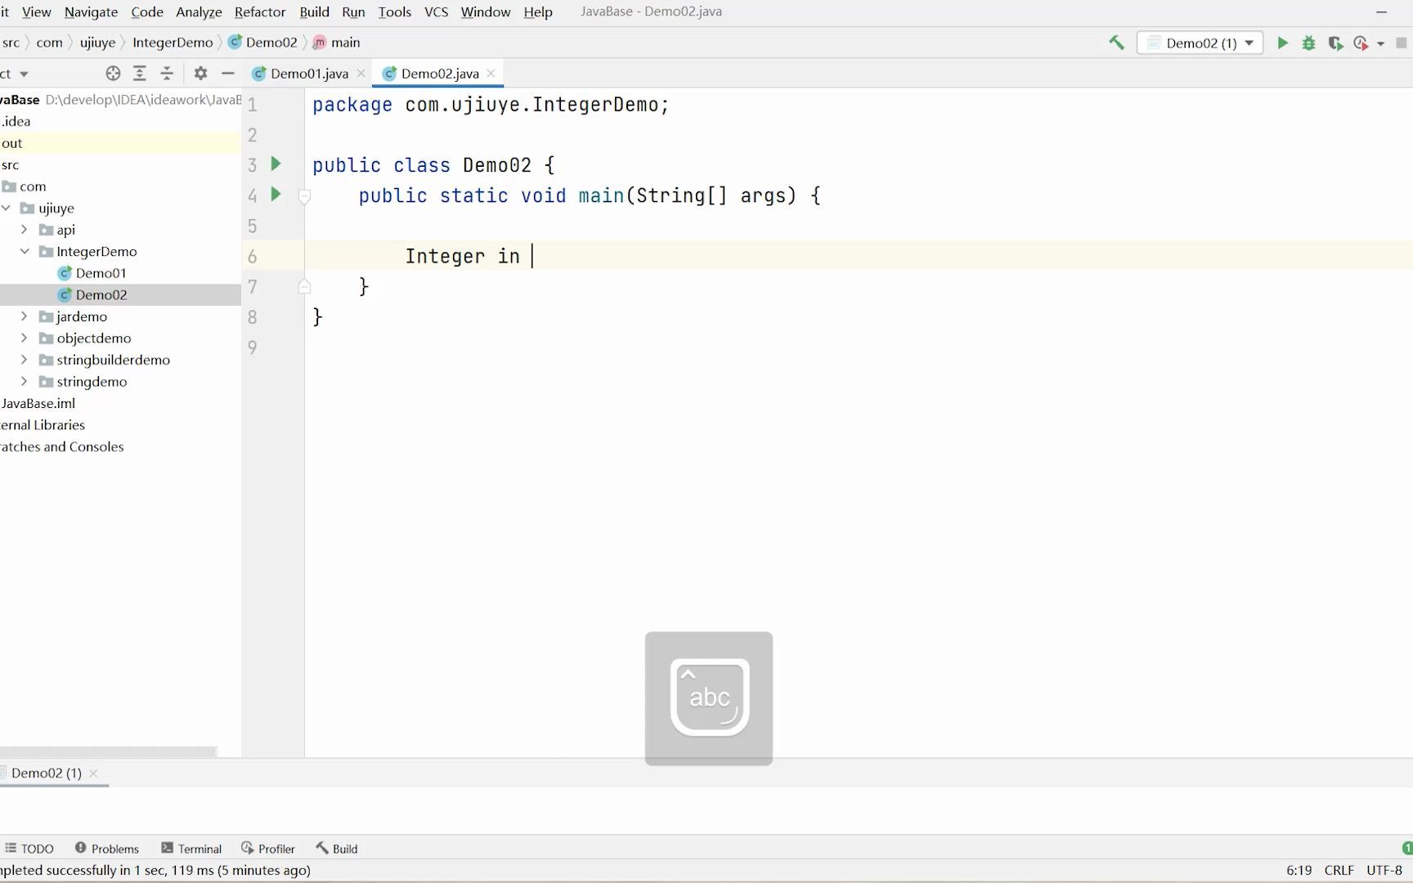Click run gutter arrow at line 4
The width and height of the screenshot is (1413, 883).
pos(276,194)
